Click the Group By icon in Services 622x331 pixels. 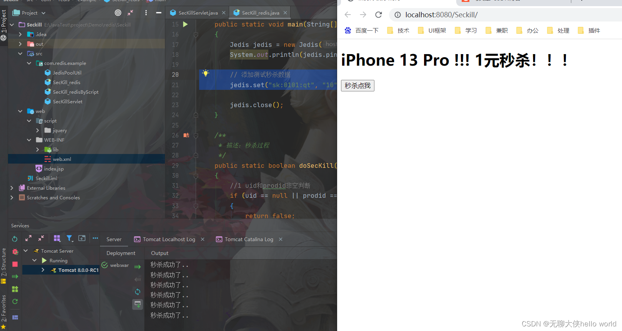pyautogui.click(x=57, y=238)
